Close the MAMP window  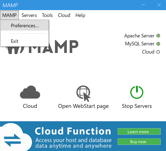pyautogui.click(x=159, y=5)
